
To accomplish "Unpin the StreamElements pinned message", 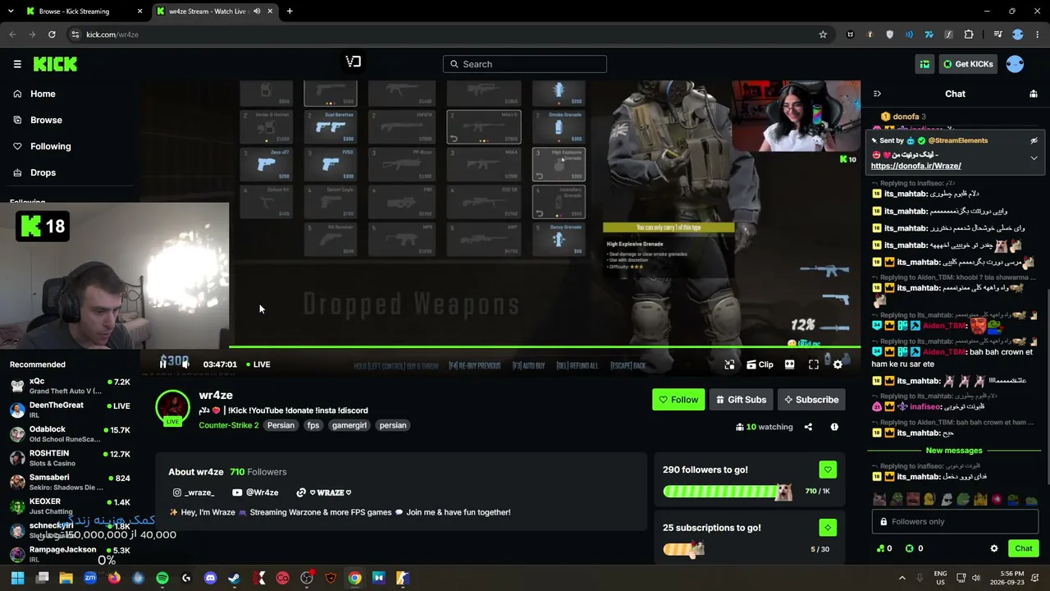I will coord(1034,140).
